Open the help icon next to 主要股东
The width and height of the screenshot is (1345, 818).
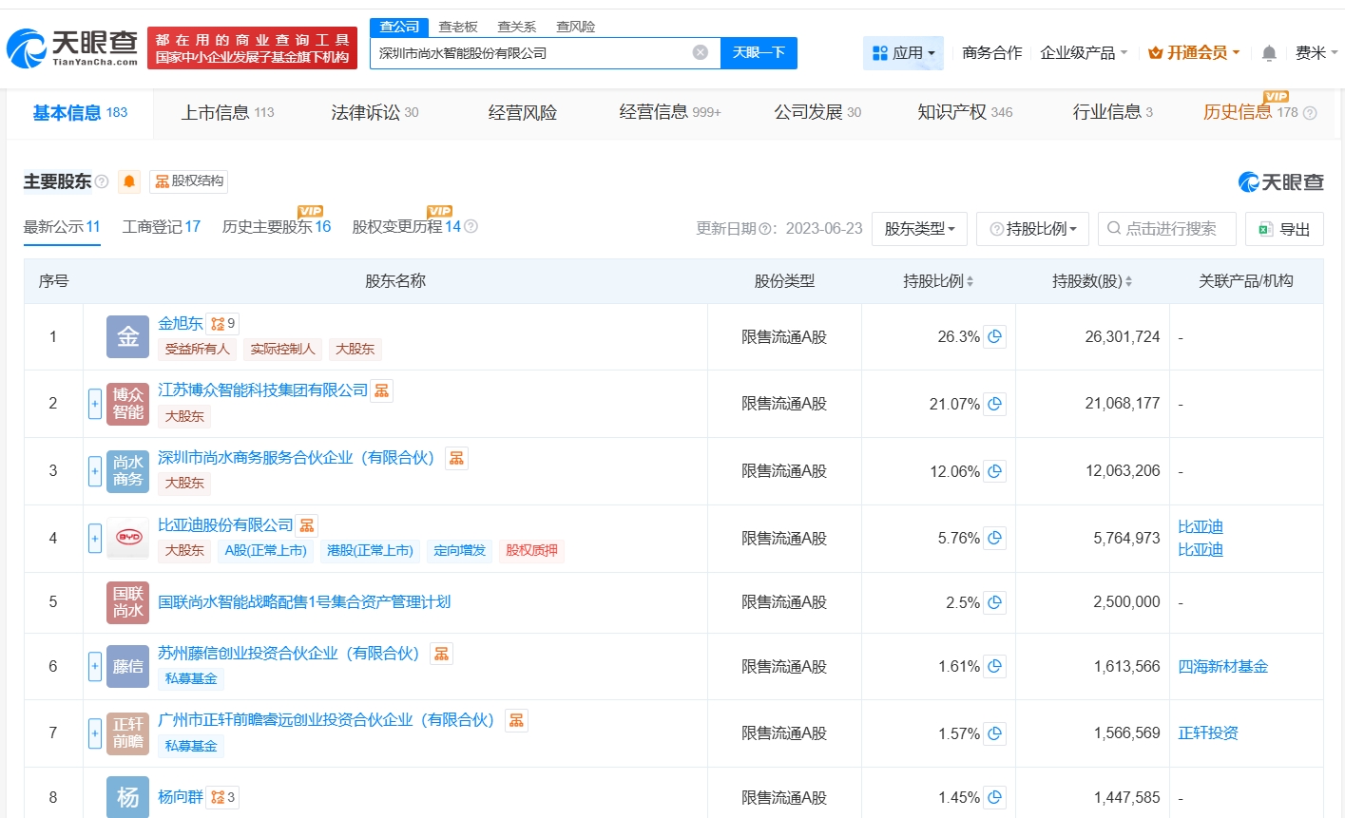click(x=102, y=181)
